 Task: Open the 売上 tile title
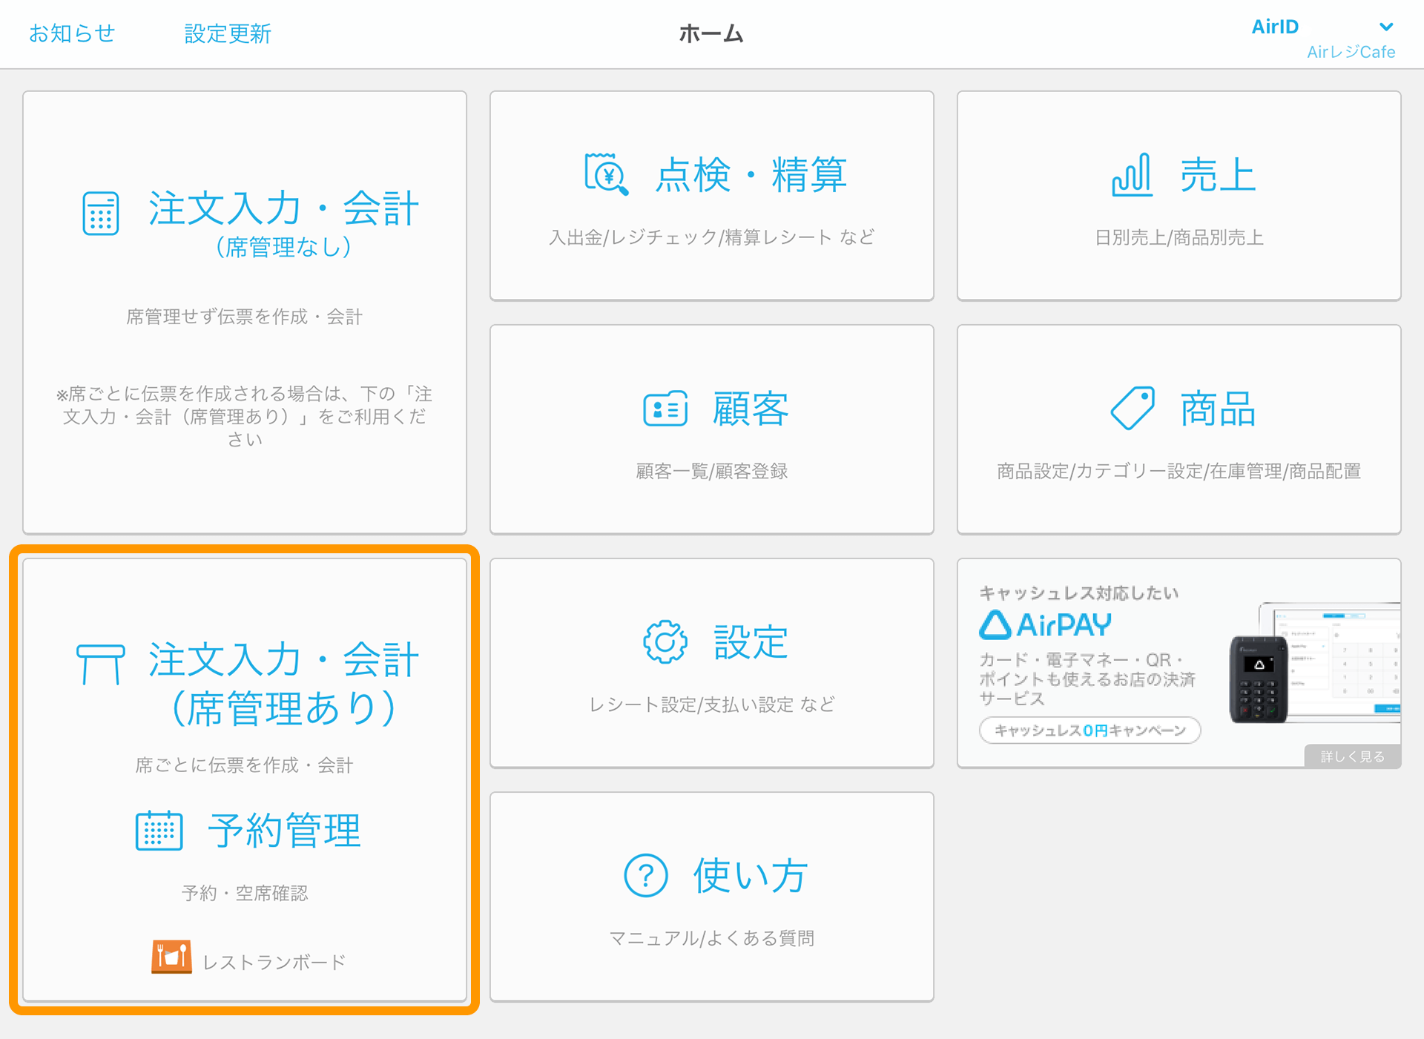tap(1218, 175)
